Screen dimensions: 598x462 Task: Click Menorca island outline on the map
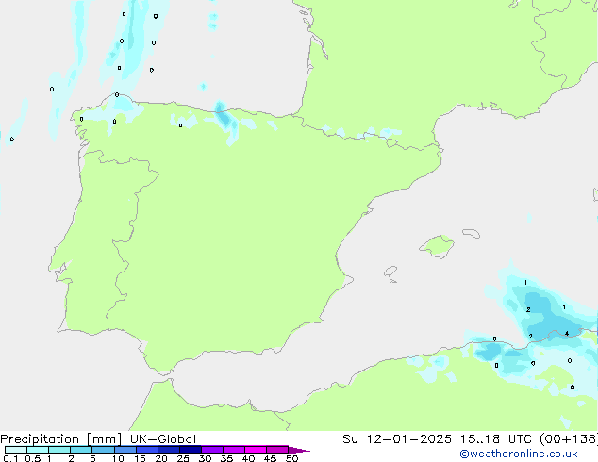click(x=471, y=233)
